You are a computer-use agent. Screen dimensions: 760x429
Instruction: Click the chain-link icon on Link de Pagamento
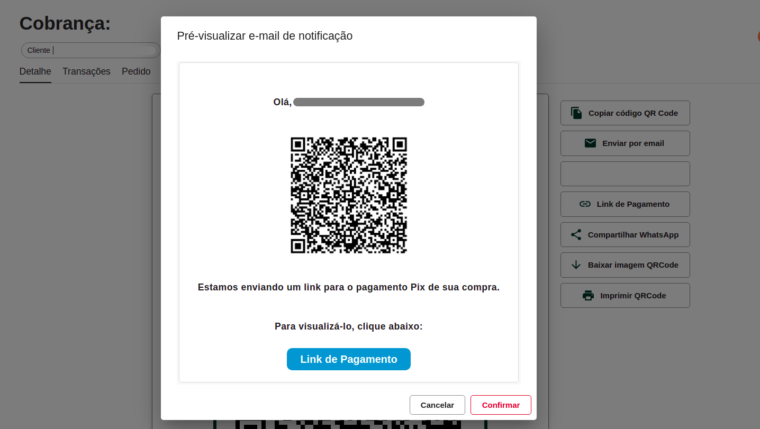pyautogui.click(x=584, y=204)
